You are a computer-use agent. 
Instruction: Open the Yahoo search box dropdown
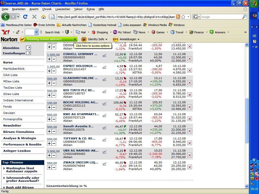[x=36, y=32]
